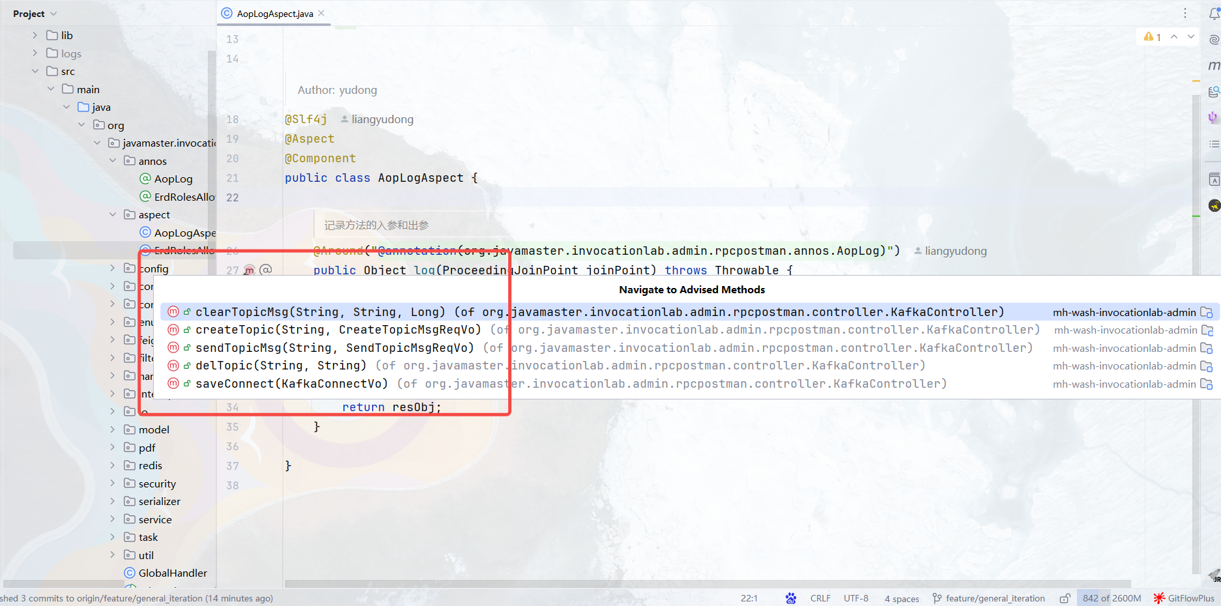The height and width of the screenshot is (606, 1221).
Task: Click the UTF-8 encoding selector
Action: [x=855, y=598]
